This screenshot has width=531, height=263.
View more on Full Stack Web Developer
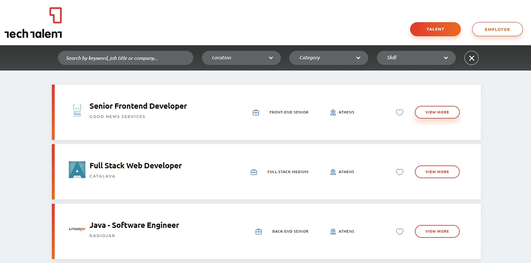point(437,172)
